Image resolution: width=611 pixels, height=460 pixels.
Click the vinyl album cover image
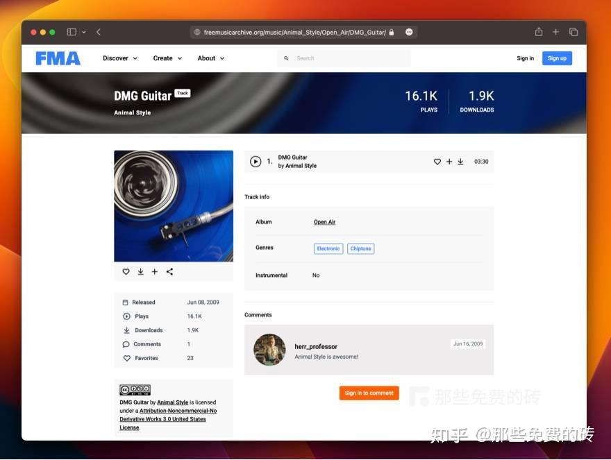[x=174, y=205]
